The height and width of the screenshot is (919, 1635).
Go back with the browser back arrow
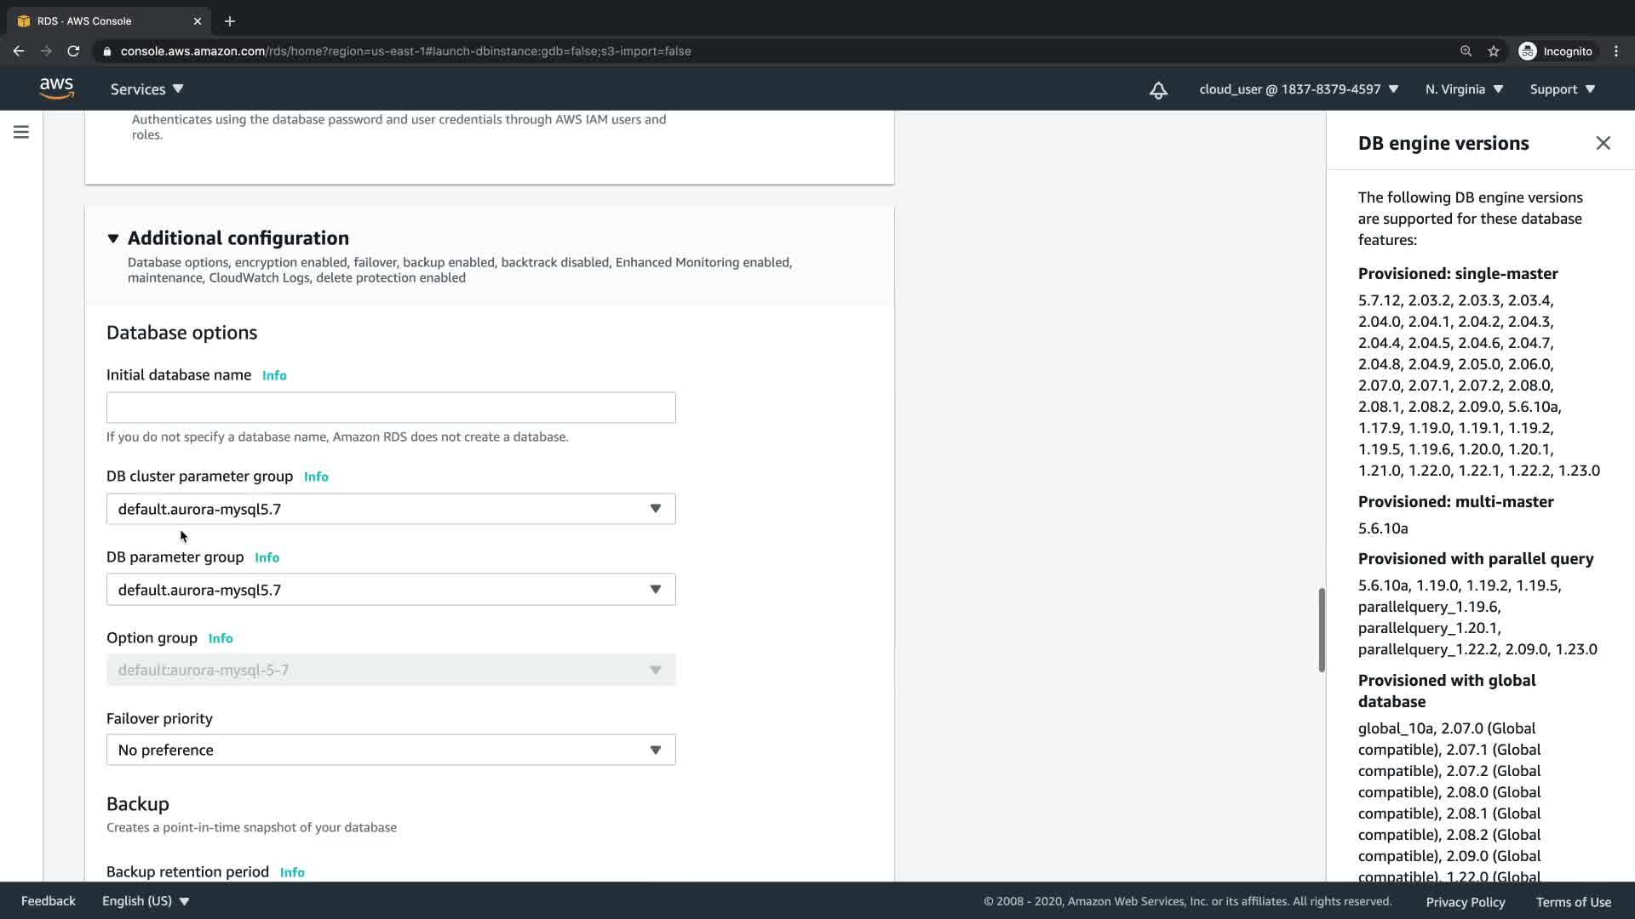point(19,51)
